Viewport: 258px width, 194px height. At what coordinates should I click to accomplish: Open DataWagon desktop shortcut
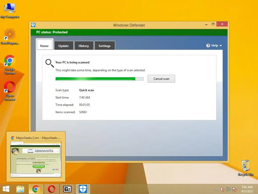(10, 36)
